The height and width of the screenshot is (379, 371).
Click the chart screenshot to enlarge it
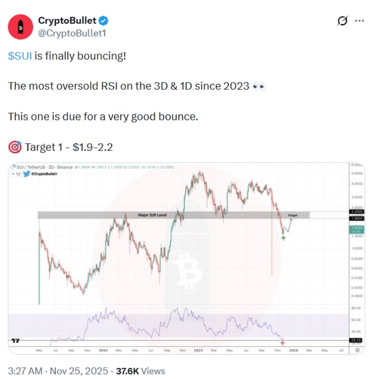coord(185,257)
